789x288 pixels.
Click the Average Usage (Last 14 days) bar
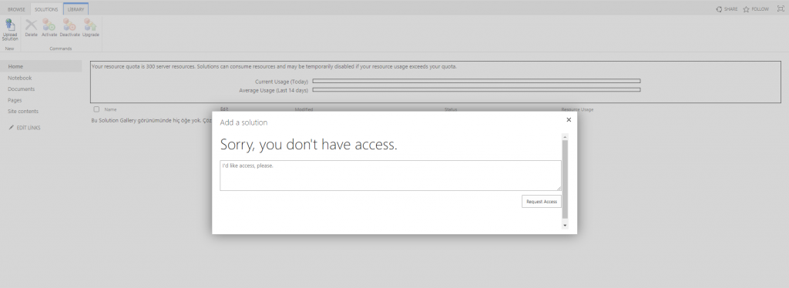click(476, 90)
